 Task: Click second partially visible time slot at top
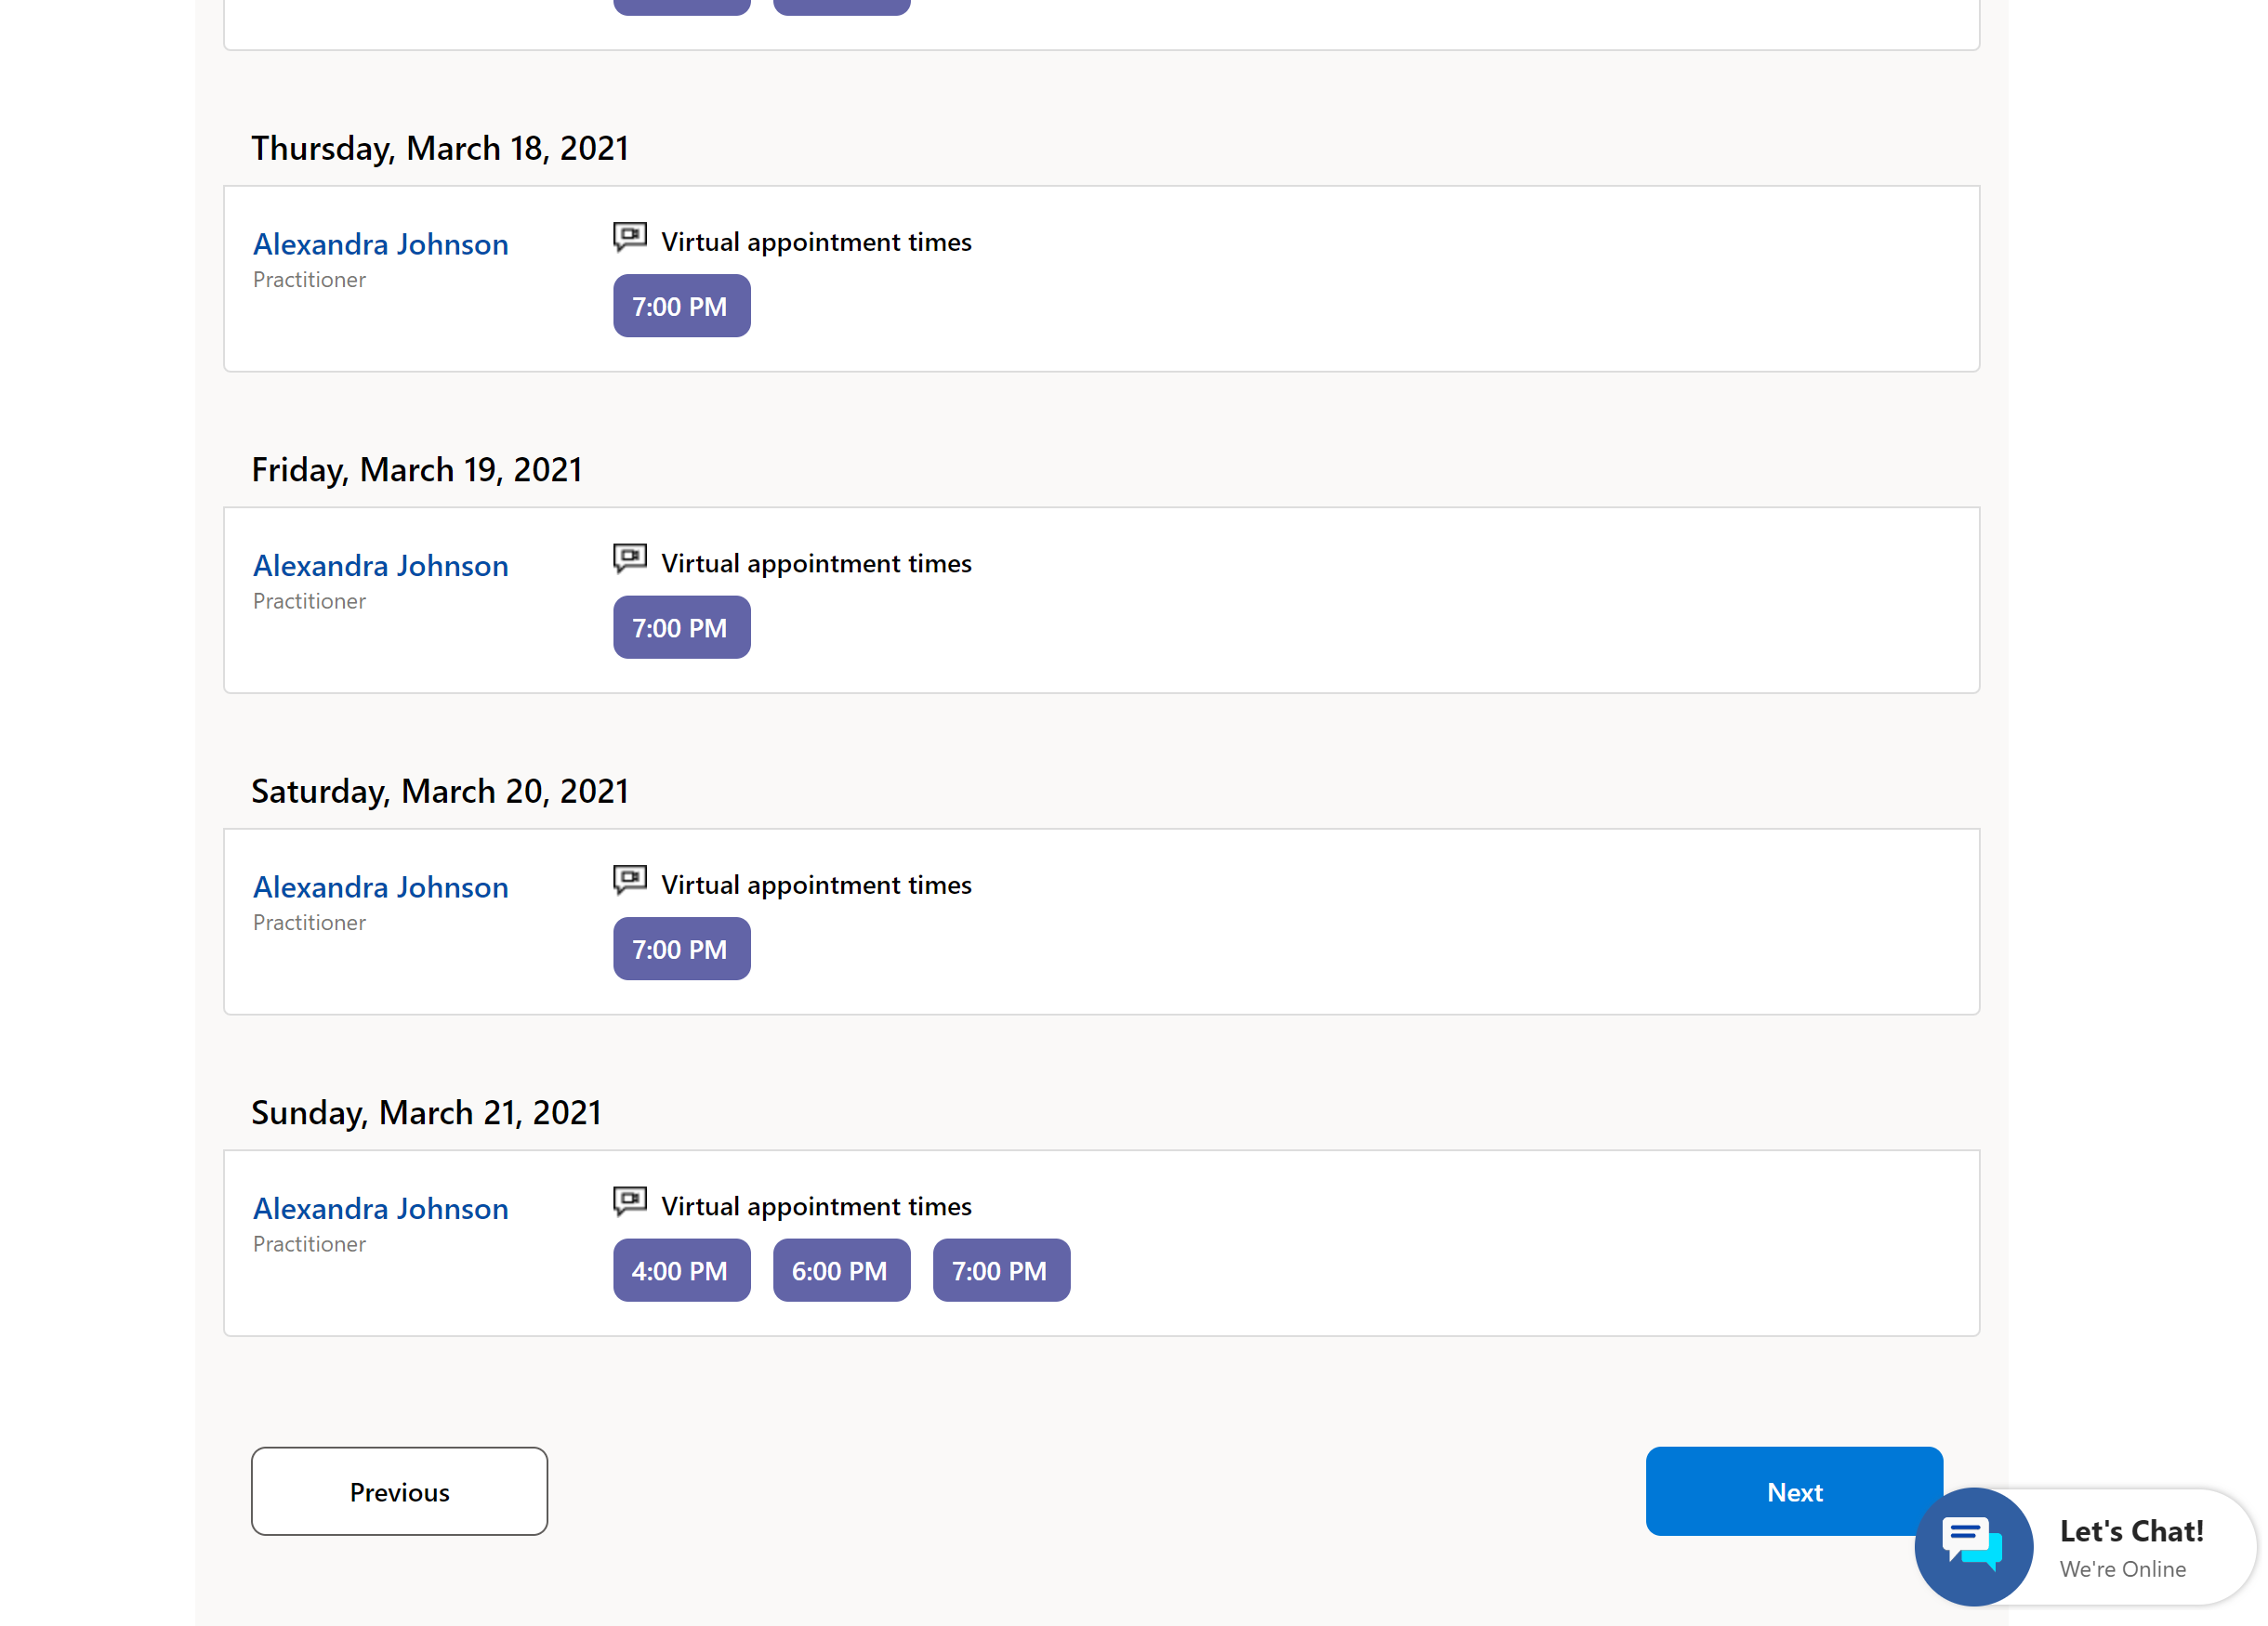pos(841,6)
